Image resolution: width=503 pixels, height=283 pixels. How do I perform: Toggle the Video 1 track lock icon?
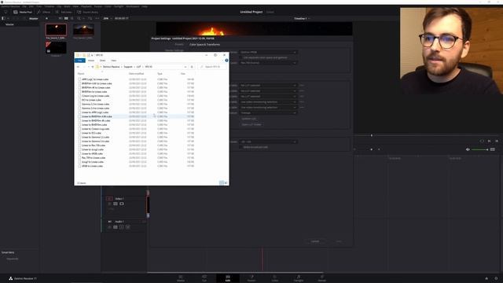(110, 204)
